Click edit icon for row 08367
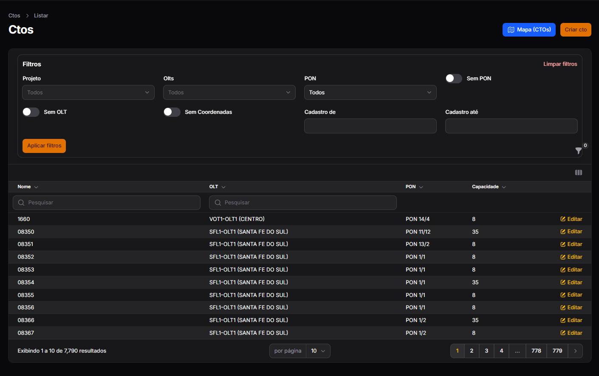The image size is (599, 376). (x=563, y=333)
